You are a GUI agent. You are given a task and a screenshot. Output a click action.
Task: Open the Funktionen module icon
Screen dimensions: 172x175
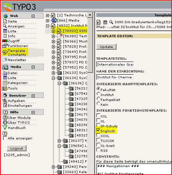click(x=5, y=46)
